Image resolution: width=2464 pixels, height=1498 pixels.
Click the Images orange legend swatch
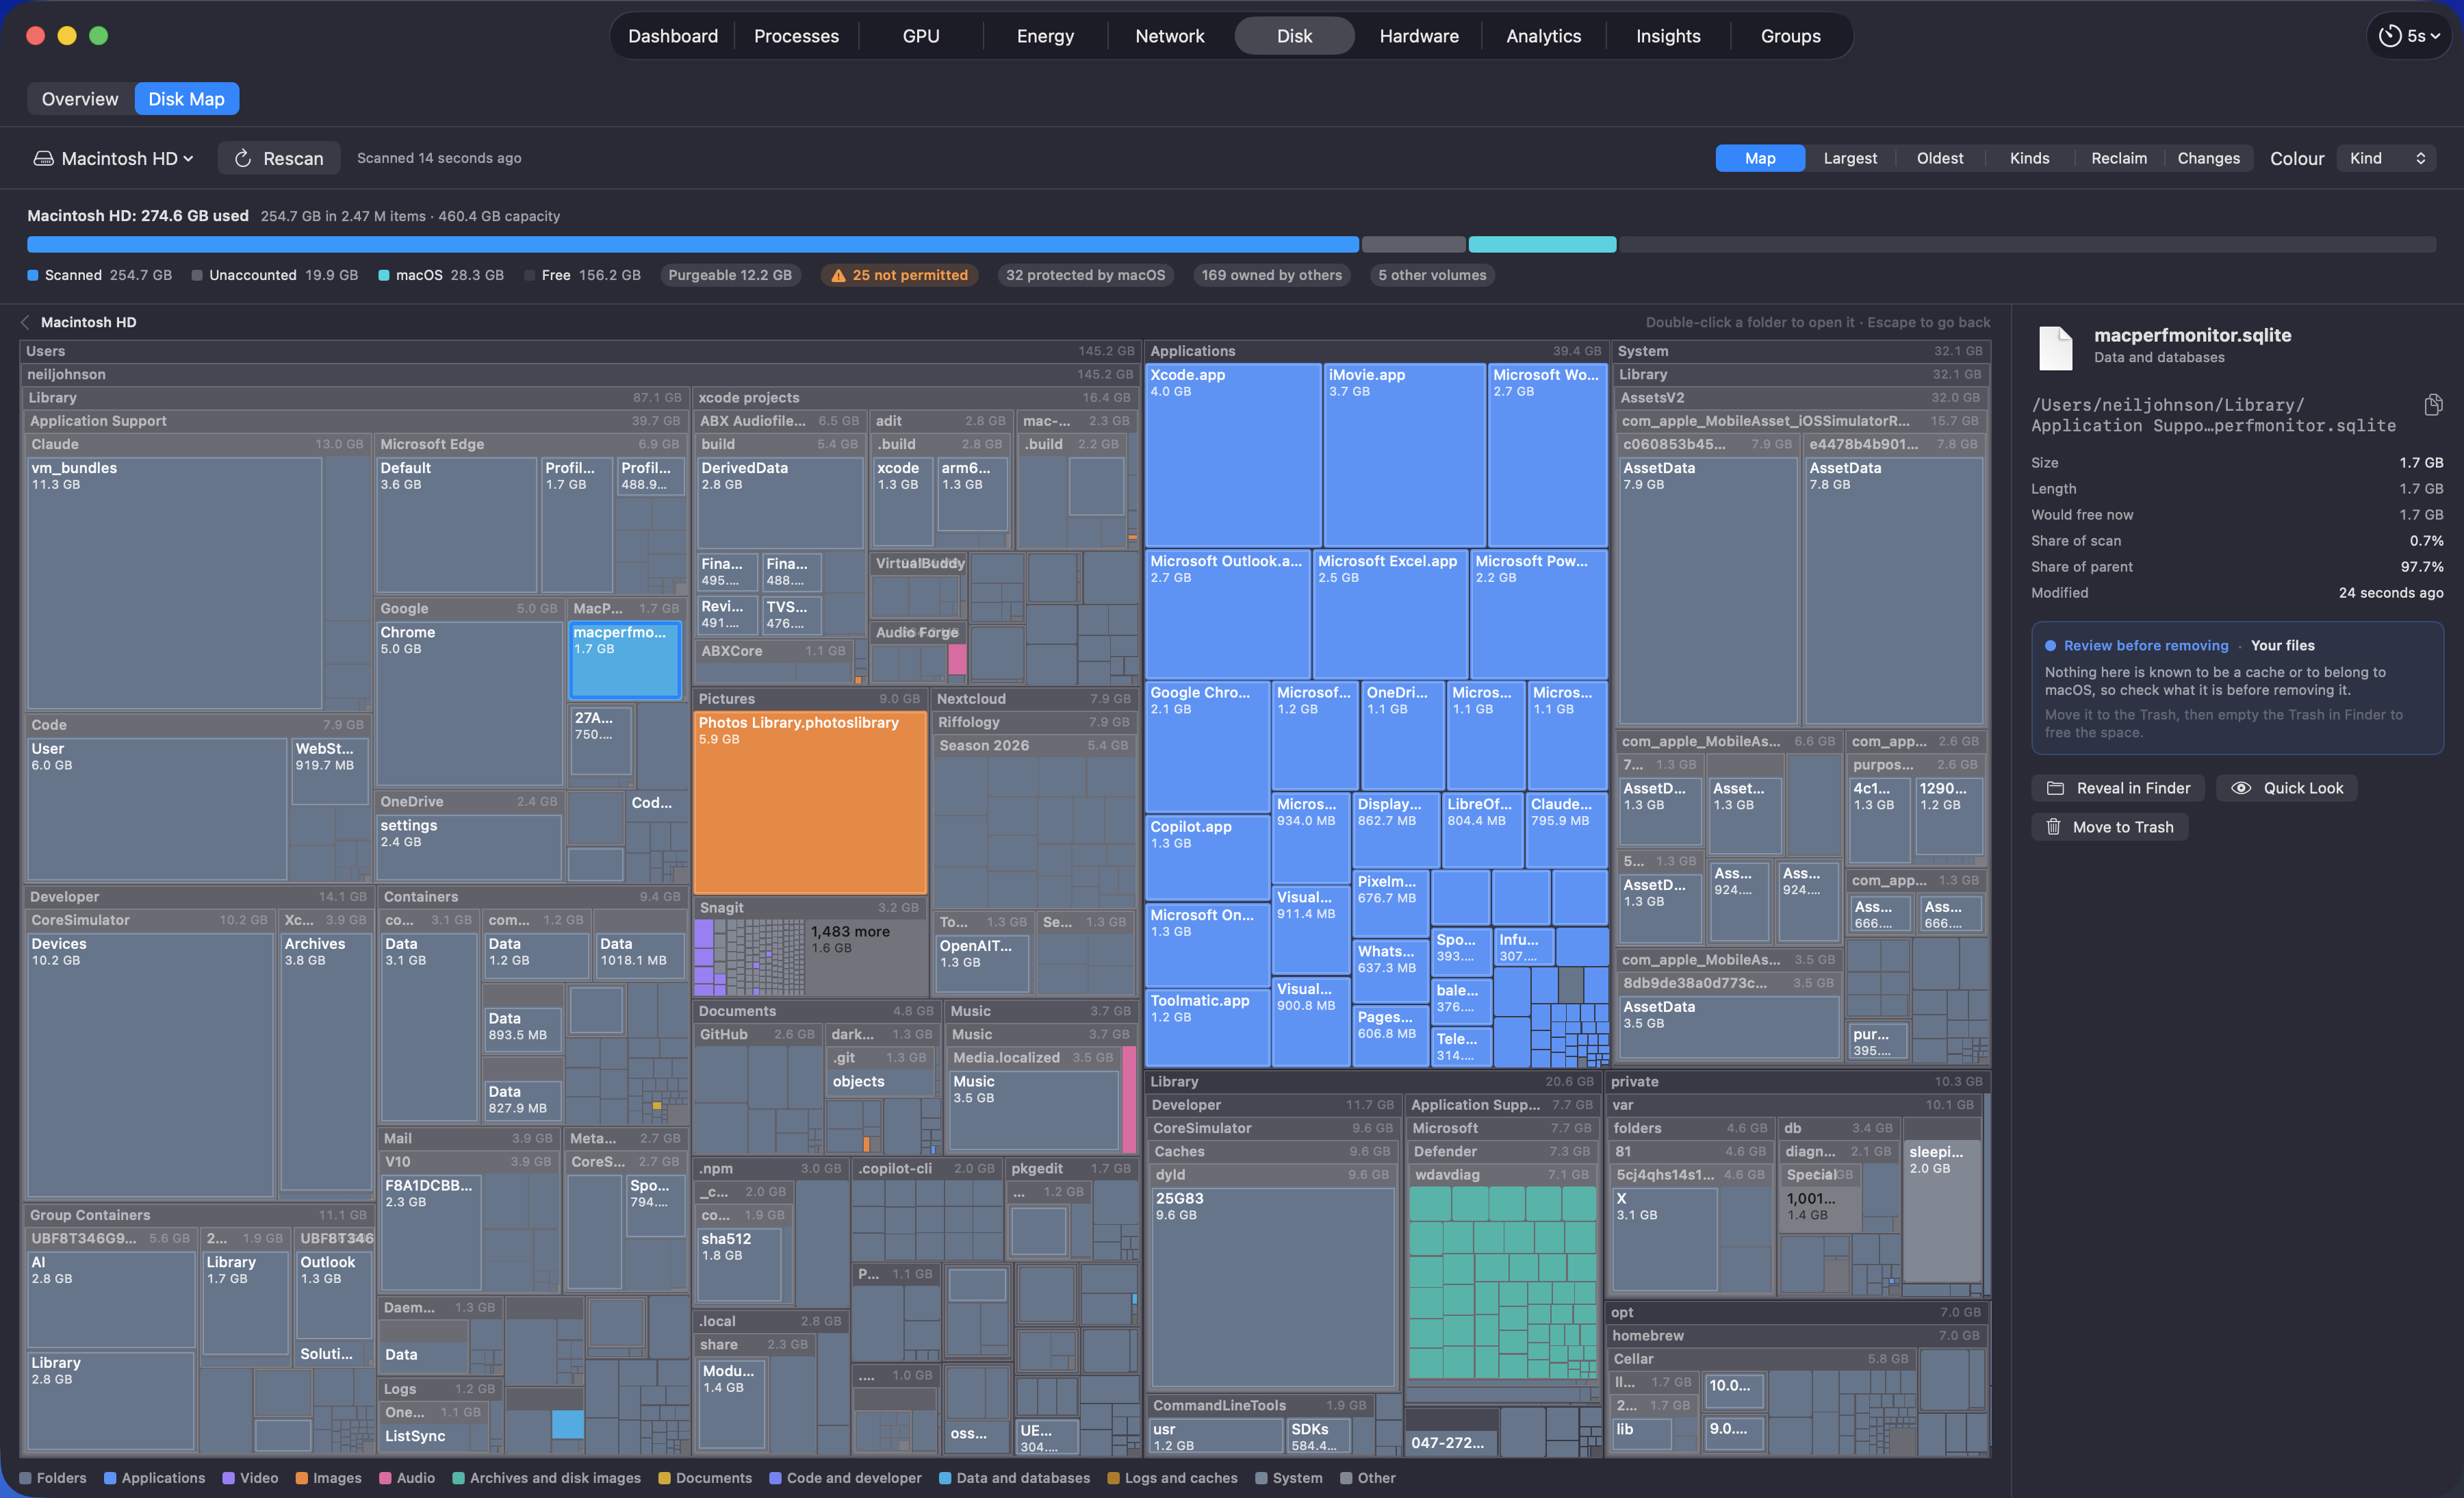(x=301, y=1478)
